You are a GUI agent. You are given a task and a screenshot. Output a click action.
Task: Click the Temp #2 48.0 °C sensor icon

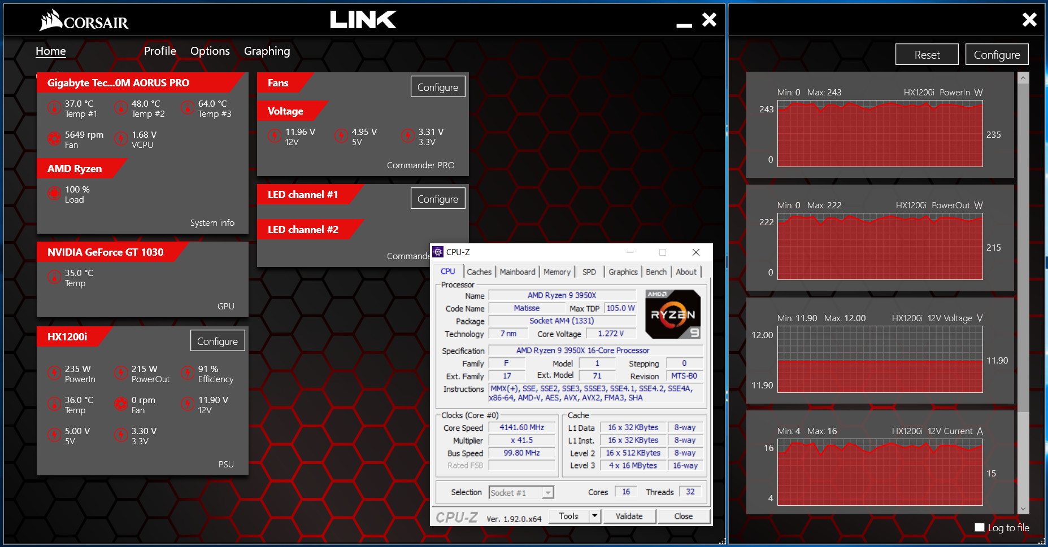pos(121,107)
